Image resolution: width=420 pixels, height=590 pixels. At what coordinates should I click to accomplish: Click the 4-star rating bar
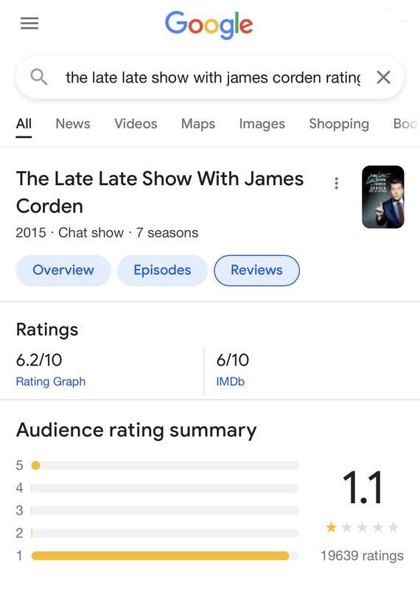coord(165,488)
